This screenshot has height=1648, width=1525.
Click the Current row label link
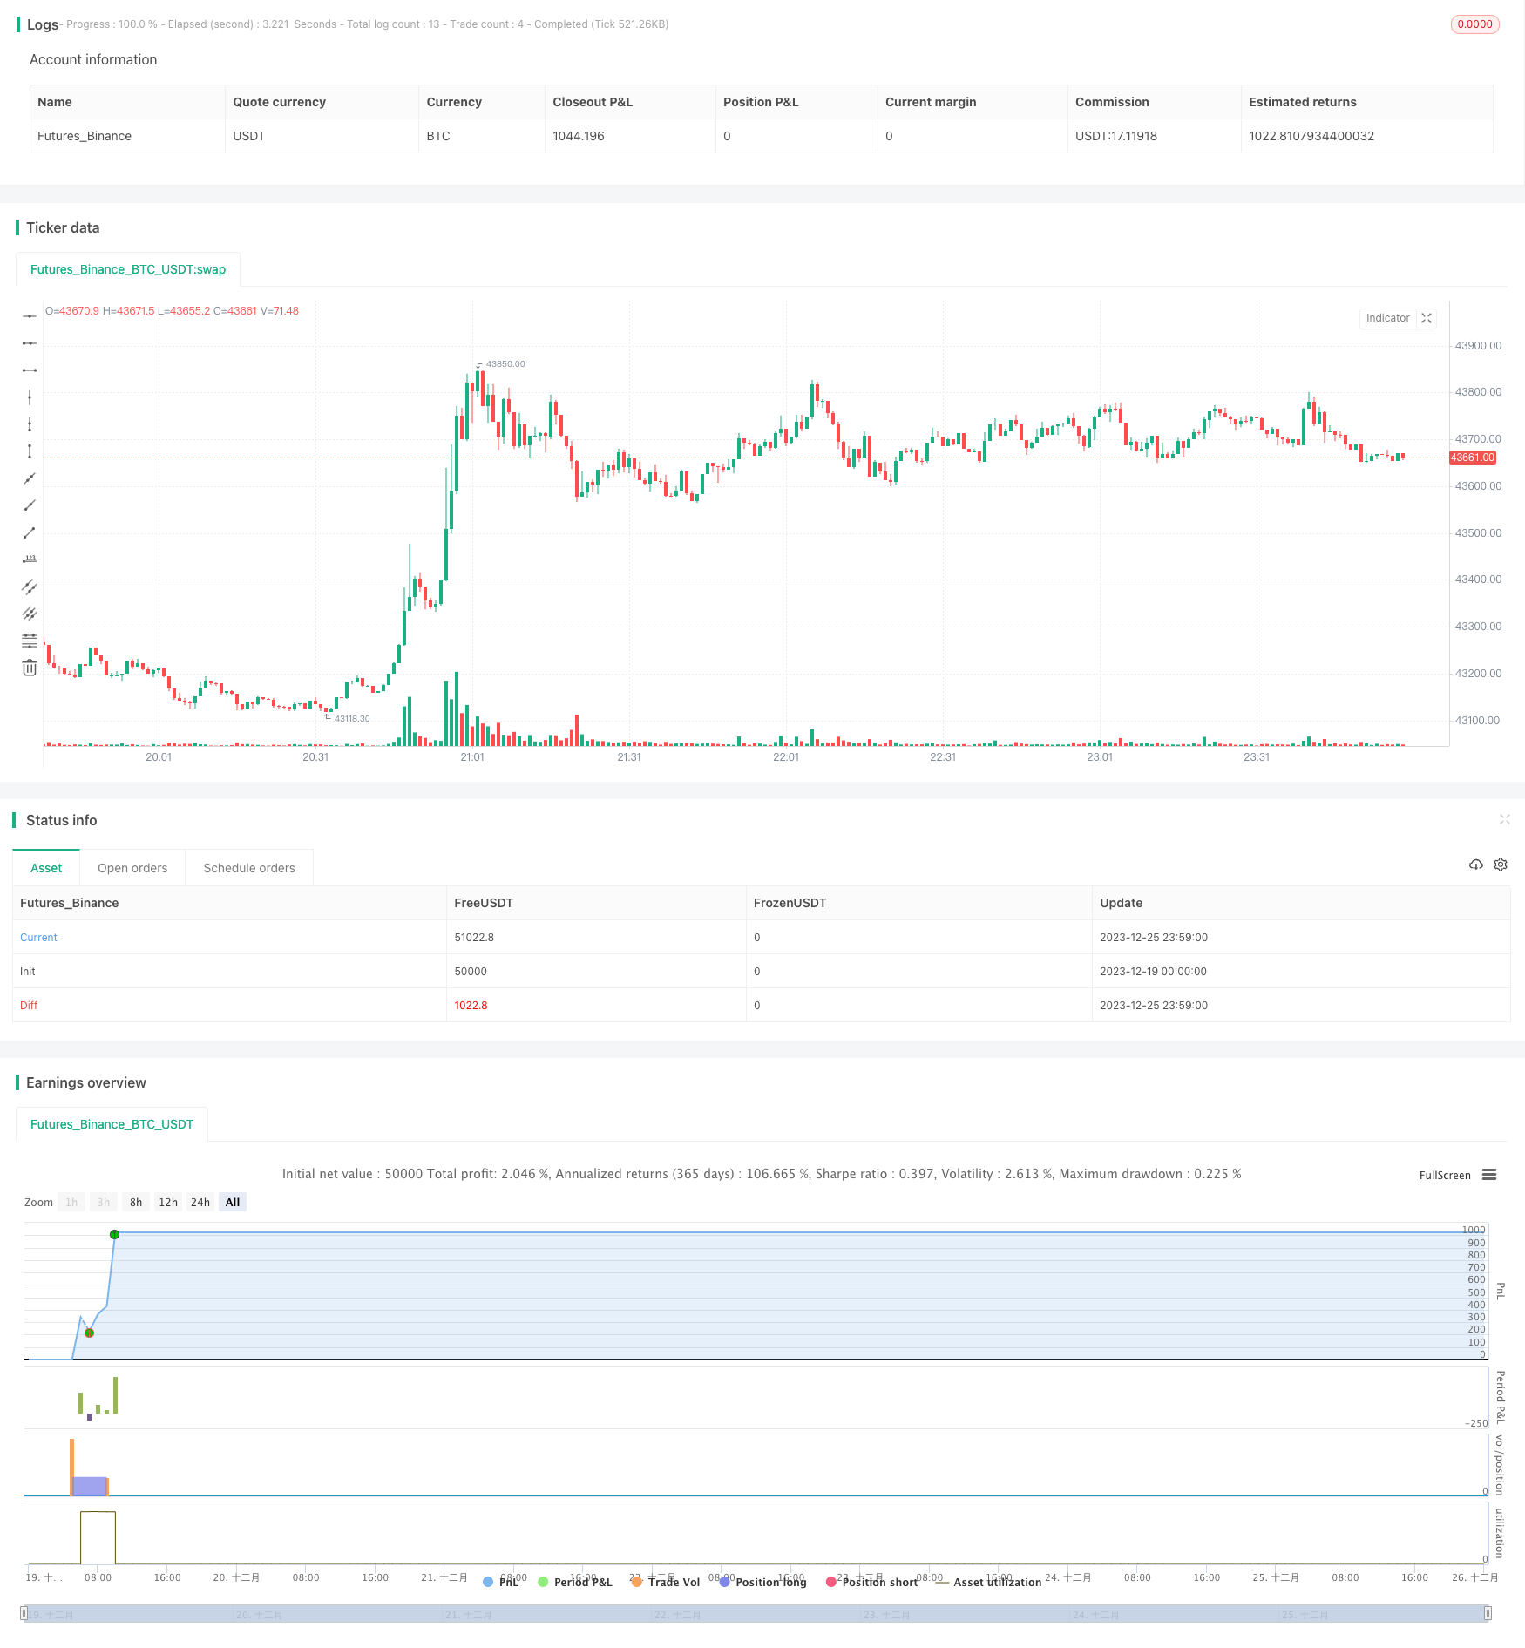click(38, 938)
